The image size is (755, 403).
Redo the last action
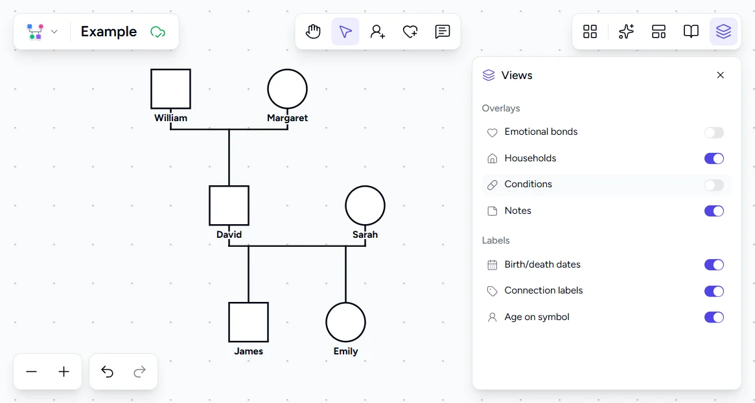tap(139, 372)
